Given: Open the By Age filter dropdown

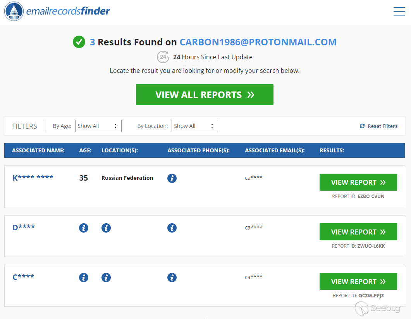Looking at the screenshot, I should [98, 126].
